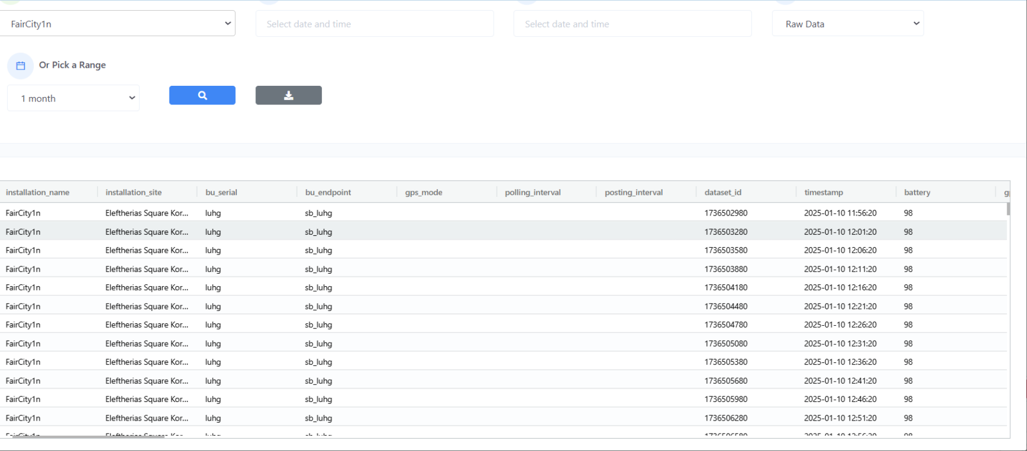Sort by installation_site column header

click(x=133, y=192)
